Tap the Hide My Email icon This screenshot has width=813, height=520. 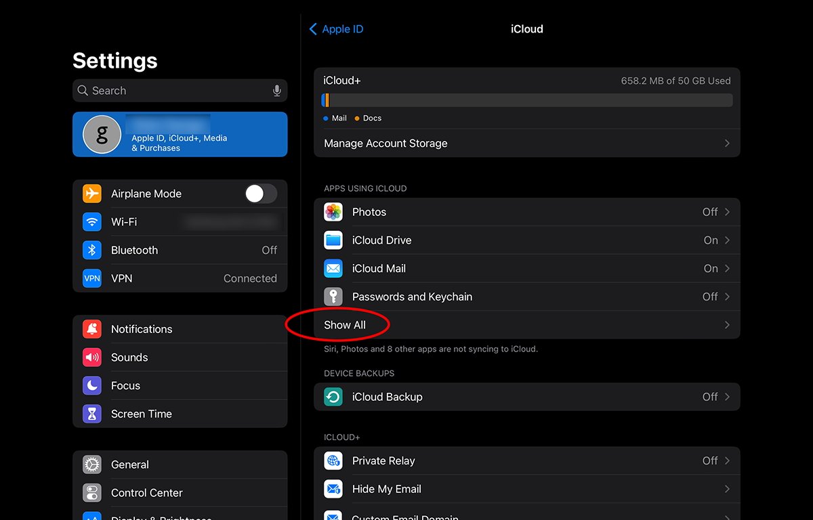333,489
